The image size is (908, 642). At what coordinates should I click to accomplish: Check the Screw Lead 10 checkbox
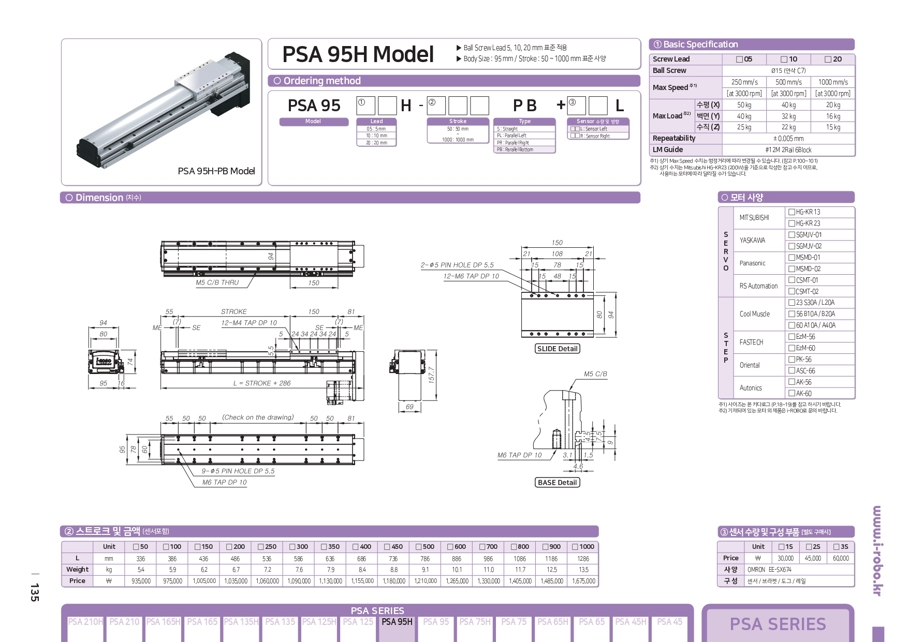pyautogui.click(x=784, y=59)
